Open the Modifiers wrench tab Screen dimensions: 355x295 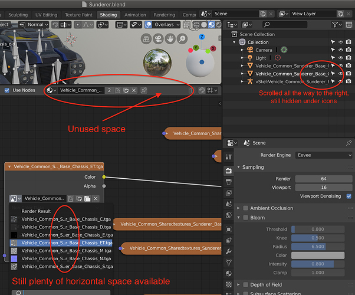click(x=228, y=251)
